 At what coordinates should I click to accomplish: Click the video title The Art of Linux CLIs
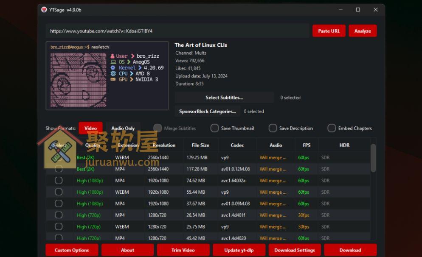(201, 45)
